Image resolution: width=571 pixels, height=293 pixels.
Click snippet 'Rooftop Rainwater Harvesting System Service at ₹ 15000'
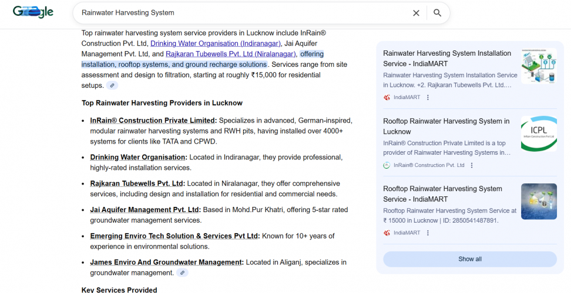(x=450, y=216)
